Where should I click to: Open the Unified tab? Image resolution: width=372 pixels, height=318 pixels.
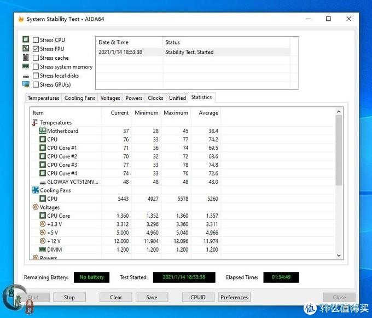(x=177, y=98)
